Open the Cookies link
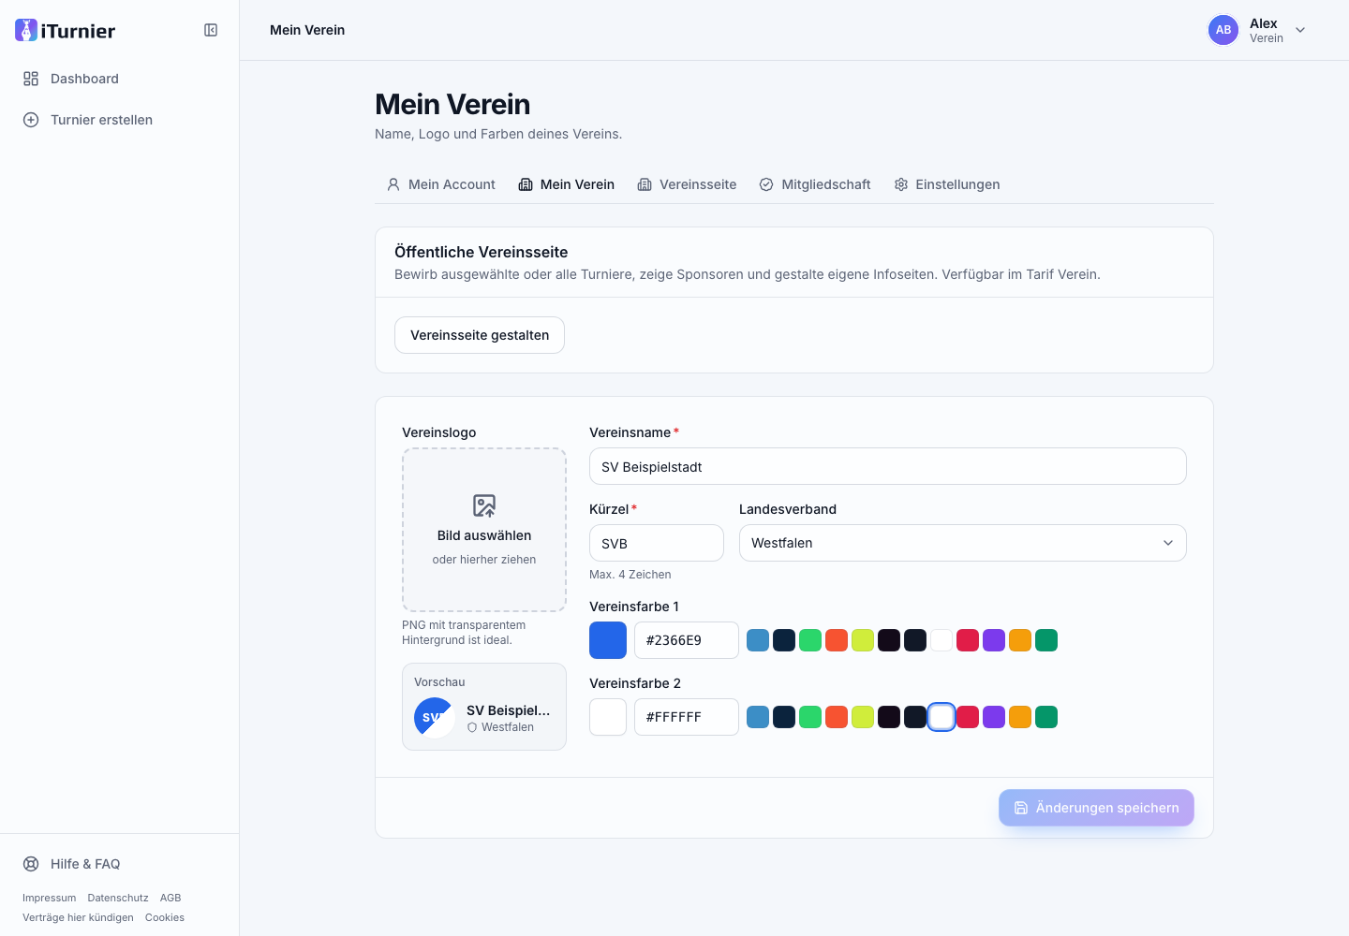The height and width of the screenshot is (936, 1349). pyautogui.click(x=165, y=917)
